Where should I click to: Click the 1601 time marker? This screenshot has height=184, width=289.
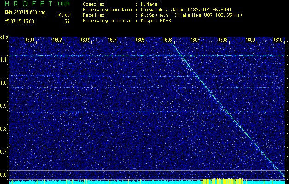point(30,40)
